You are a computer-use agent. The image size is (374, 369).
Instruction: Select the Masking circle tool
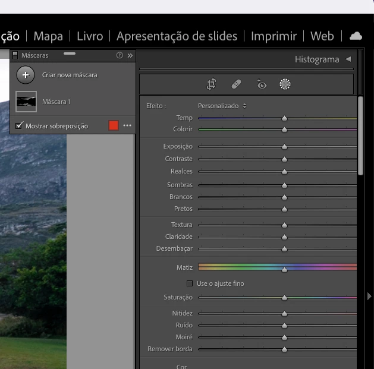coord(285,84)
